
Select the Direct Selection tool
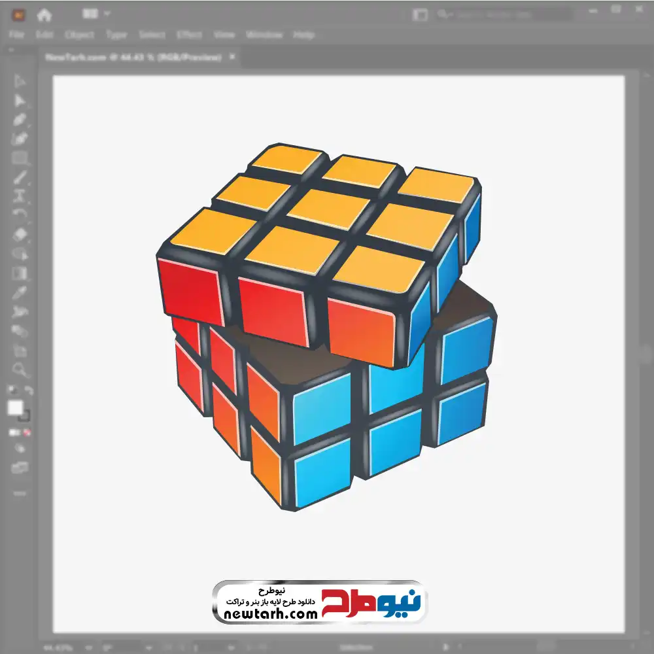(19, 101)
